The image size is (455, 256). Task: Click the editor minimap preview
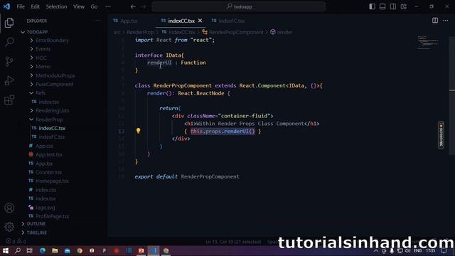point(428,43)
